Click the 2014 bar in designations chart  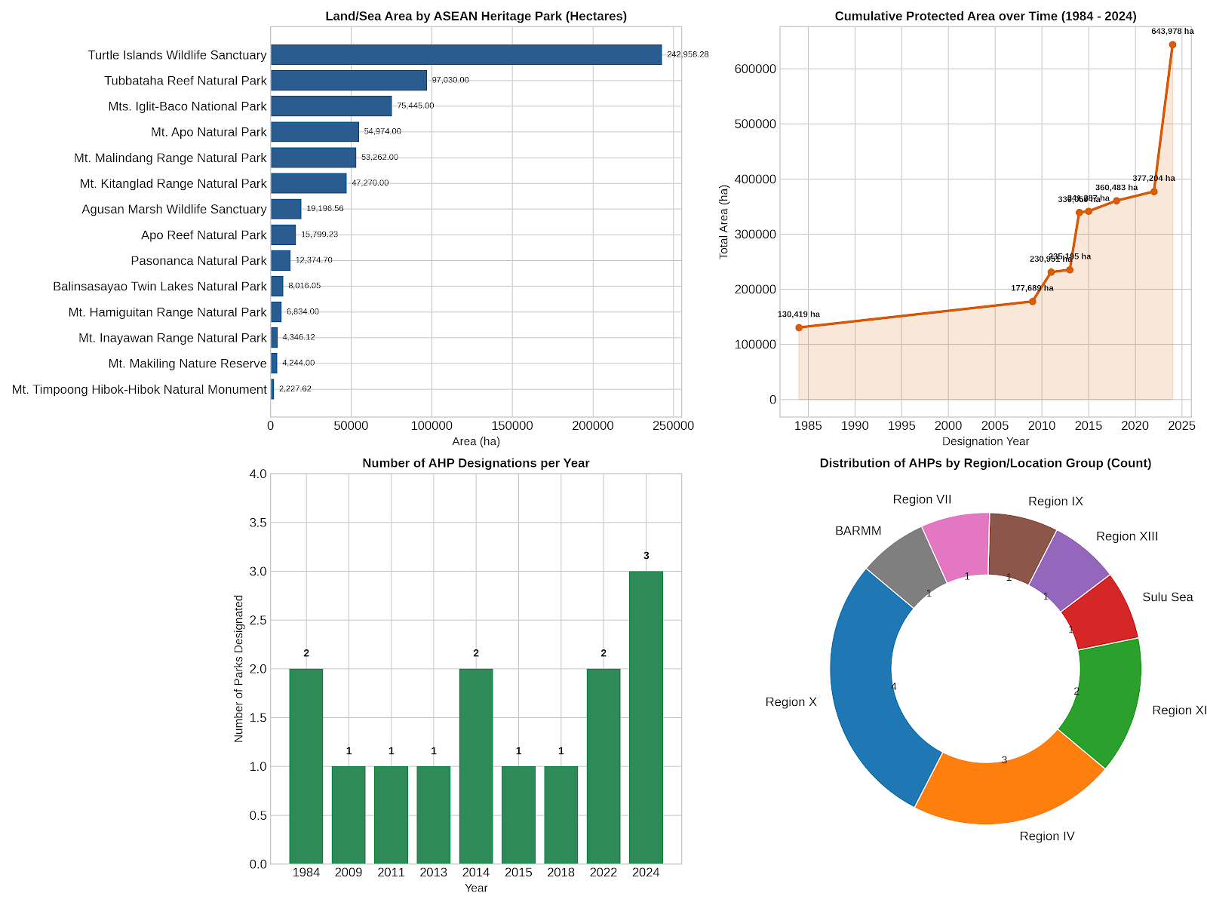click(x=476, y=766)
